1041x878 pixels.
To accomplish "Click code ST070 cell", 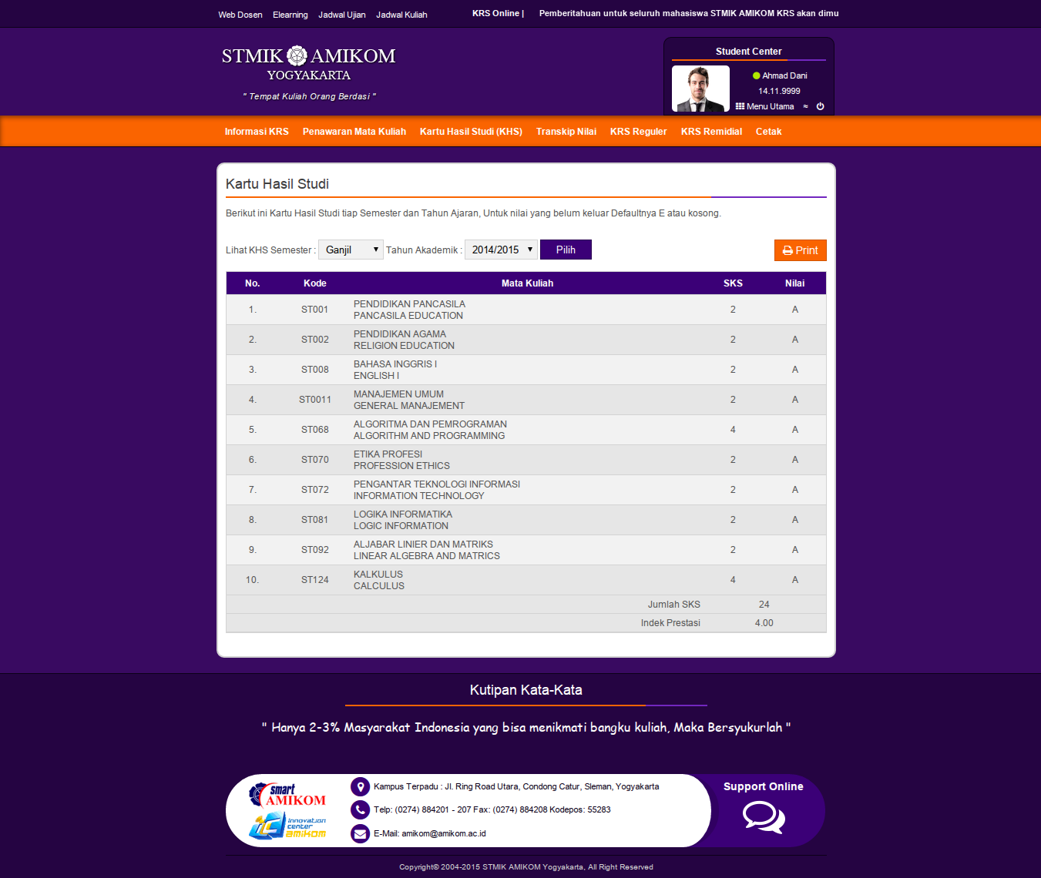I will click(x=315, y=460).
